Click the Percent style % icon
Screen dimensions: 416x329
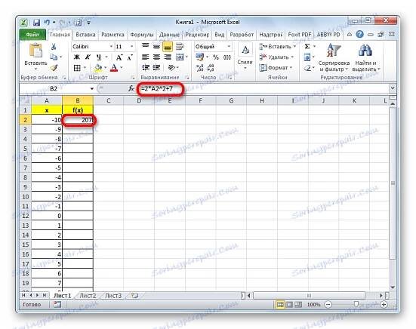216,57
